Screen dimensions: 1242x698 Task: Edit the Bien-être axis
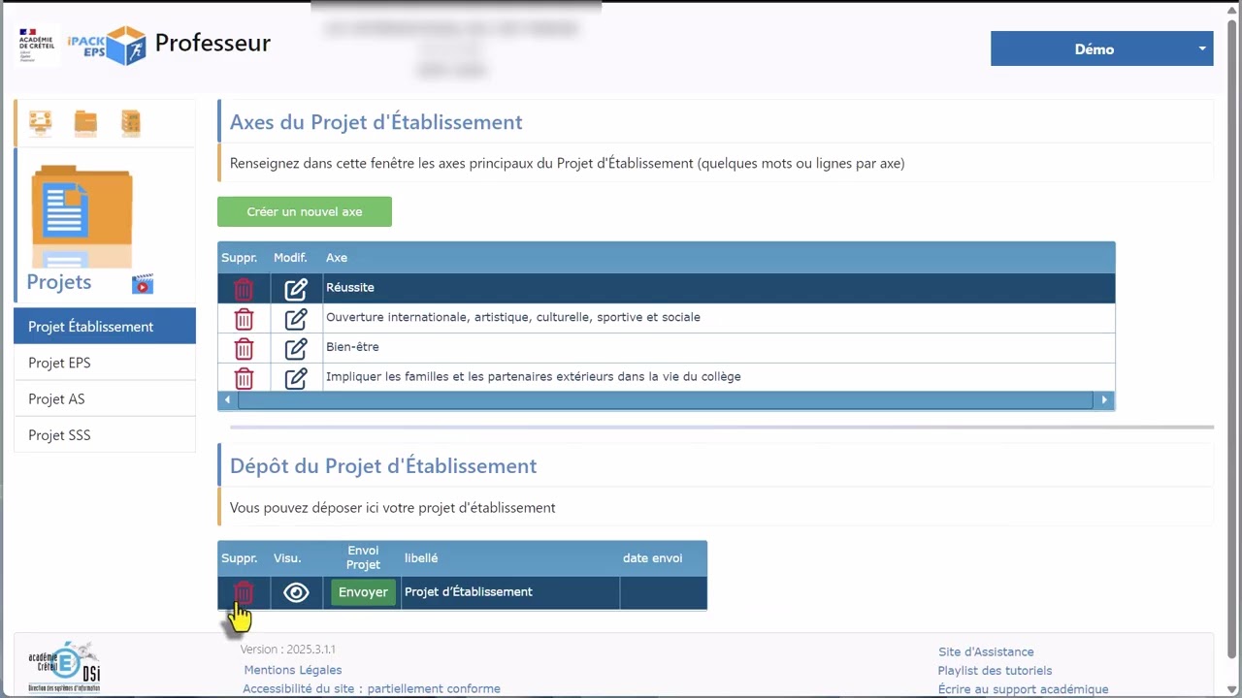tap(296, 348)
